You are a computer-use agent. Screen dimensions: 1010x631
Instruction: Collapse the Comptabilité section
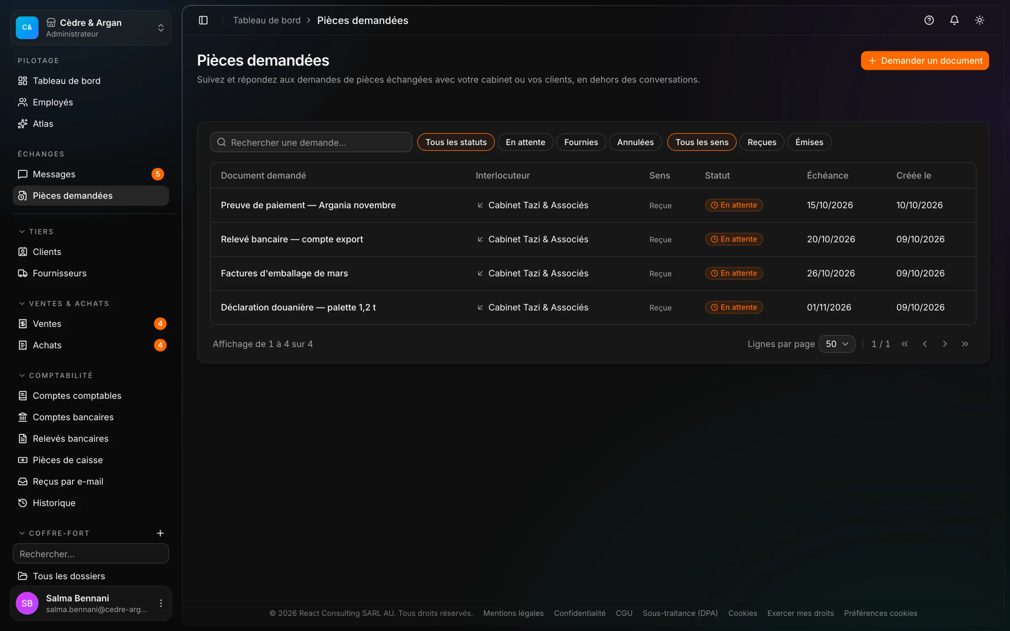(x=56, y=375)
